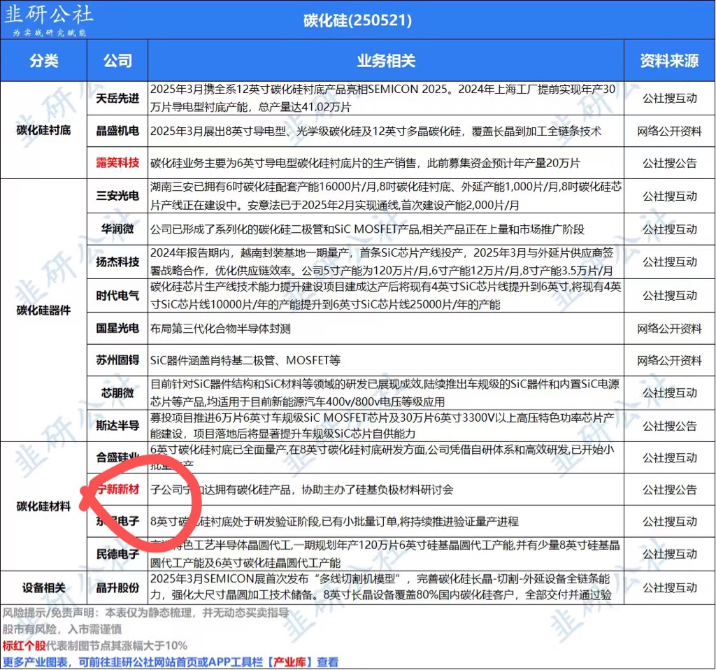This screenshot has height=670, width=716.
Task: Click 网络公开资料 source in 国星光电 row
Action: 669,329
